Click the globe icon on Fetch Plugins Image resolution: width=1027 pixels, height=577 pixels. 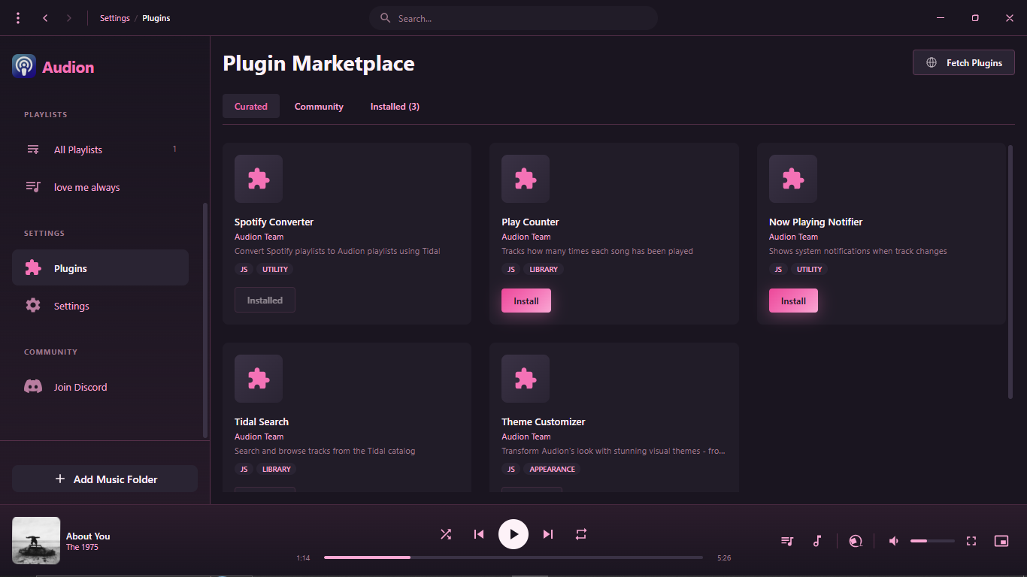932,63
